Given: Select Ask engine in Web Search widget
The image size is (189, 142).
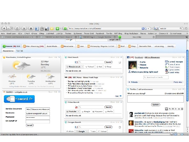Looking at the screenshot, I should point(99,67).
